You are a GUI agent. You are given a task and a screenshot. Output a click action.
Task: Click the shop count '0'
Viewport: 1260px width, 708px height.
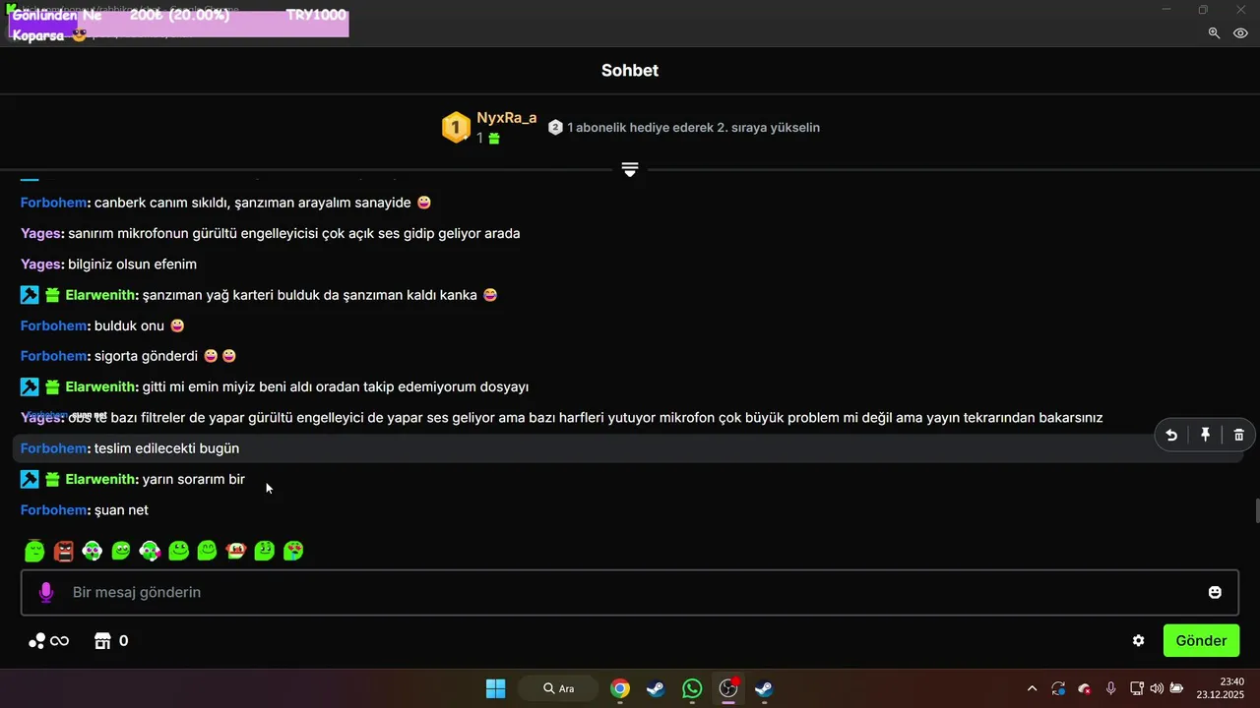pyautogui.click(x=123, y=641)
